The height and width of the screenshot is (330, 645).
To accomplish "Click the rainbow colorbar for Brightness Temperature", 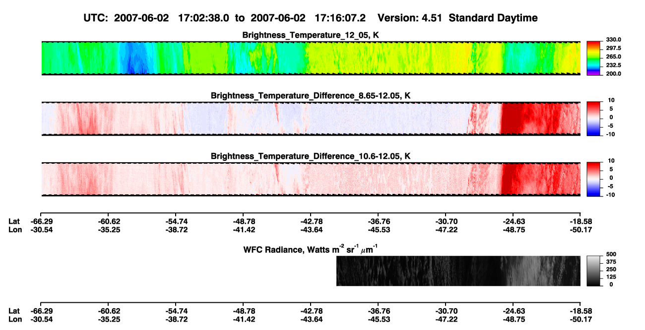I will [x=594, y=58].
